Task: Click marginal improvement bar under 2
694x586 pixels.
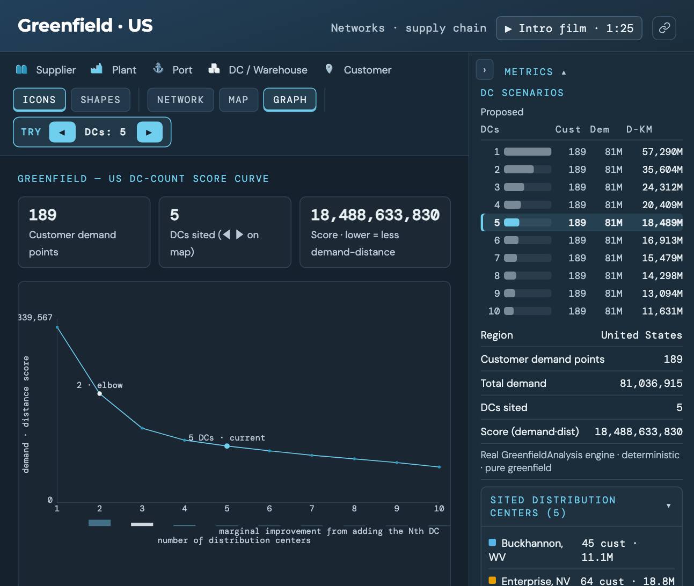Action: (x=99, y=523)
